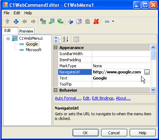Click the Move Right arrow icon

click(33, 21)
